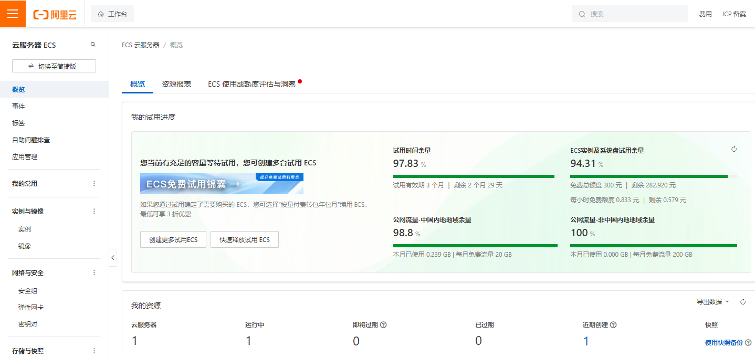Image resolution: width=755 pixels, height=357 pixels.
Task: Open the 导出数据 dropdown
Action: click(713, 302)
